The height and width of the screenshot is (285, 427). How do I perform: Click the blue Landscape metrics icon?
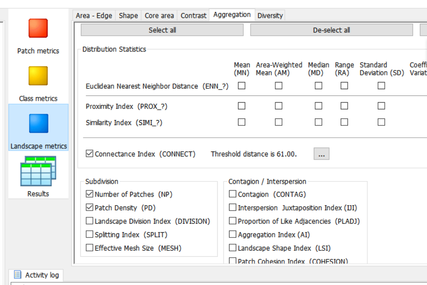[x=38, y=124]
